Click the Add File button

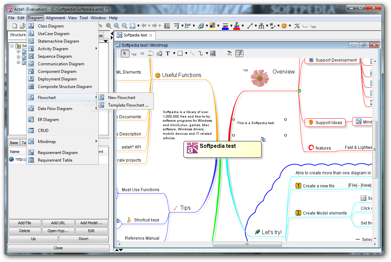[25, 223]
